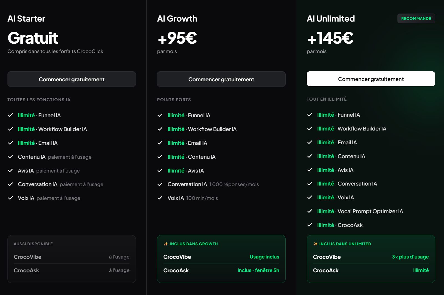Click checkmark beside Starter Contenu IA
Screen dimensions: 444x295
tap(11, 157)
